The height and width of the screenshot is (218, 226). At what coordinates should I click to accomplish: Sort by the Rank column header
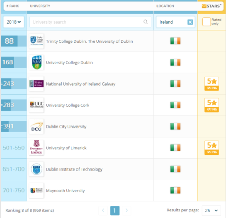pyautogui.click(x=12, y=6)
